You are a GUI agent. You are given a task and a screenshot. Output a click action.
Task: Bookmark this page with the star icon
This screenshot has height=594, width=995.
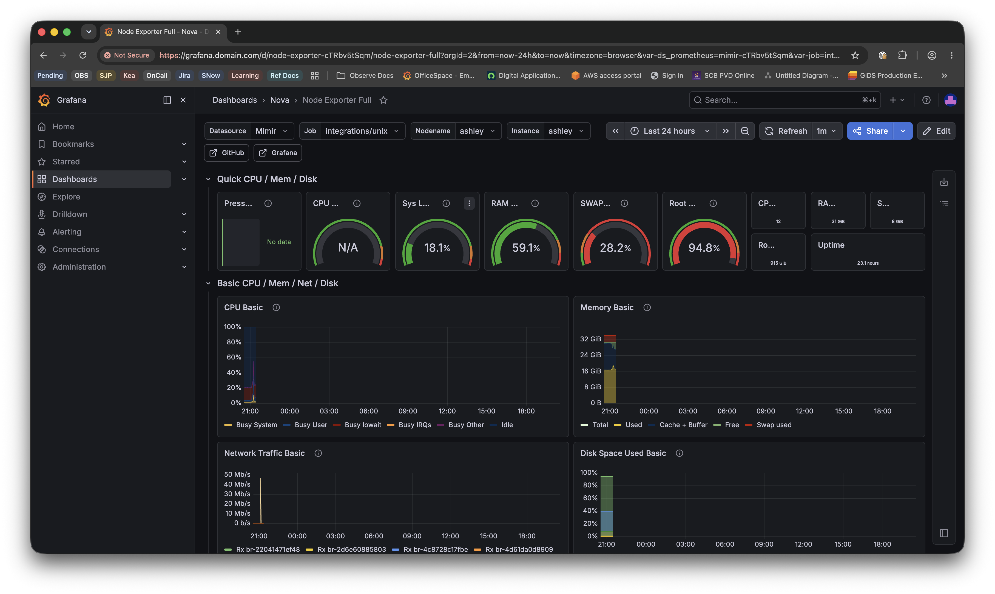click(x=855, y=55)
